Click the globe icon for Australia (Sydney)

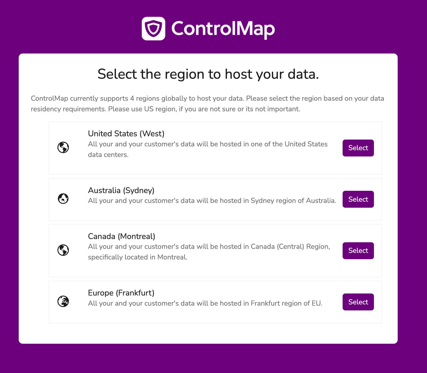click(x=63, y=199)
